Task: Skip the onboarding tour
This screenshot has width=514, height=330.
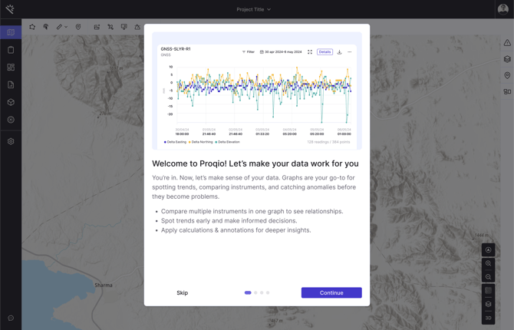Action: coord(183,292)
